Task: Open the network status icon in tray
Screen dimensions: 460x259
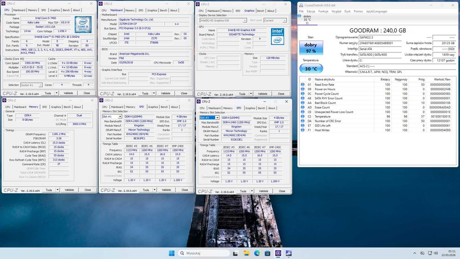Action: [x=430, y=253]
